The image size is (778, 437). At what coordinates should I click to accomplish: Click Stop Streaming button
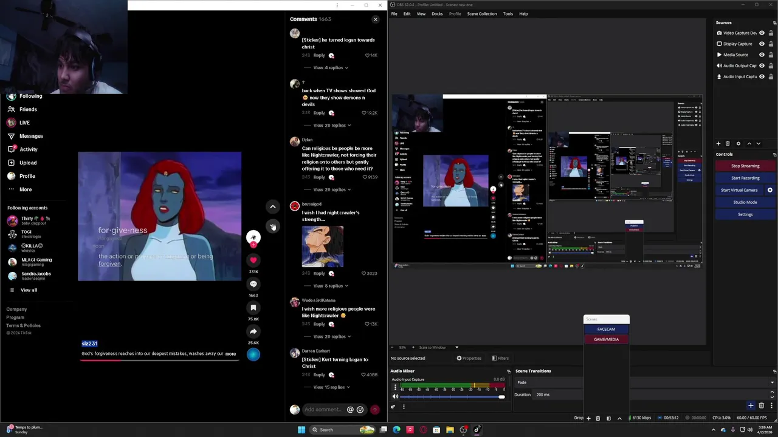745,166
